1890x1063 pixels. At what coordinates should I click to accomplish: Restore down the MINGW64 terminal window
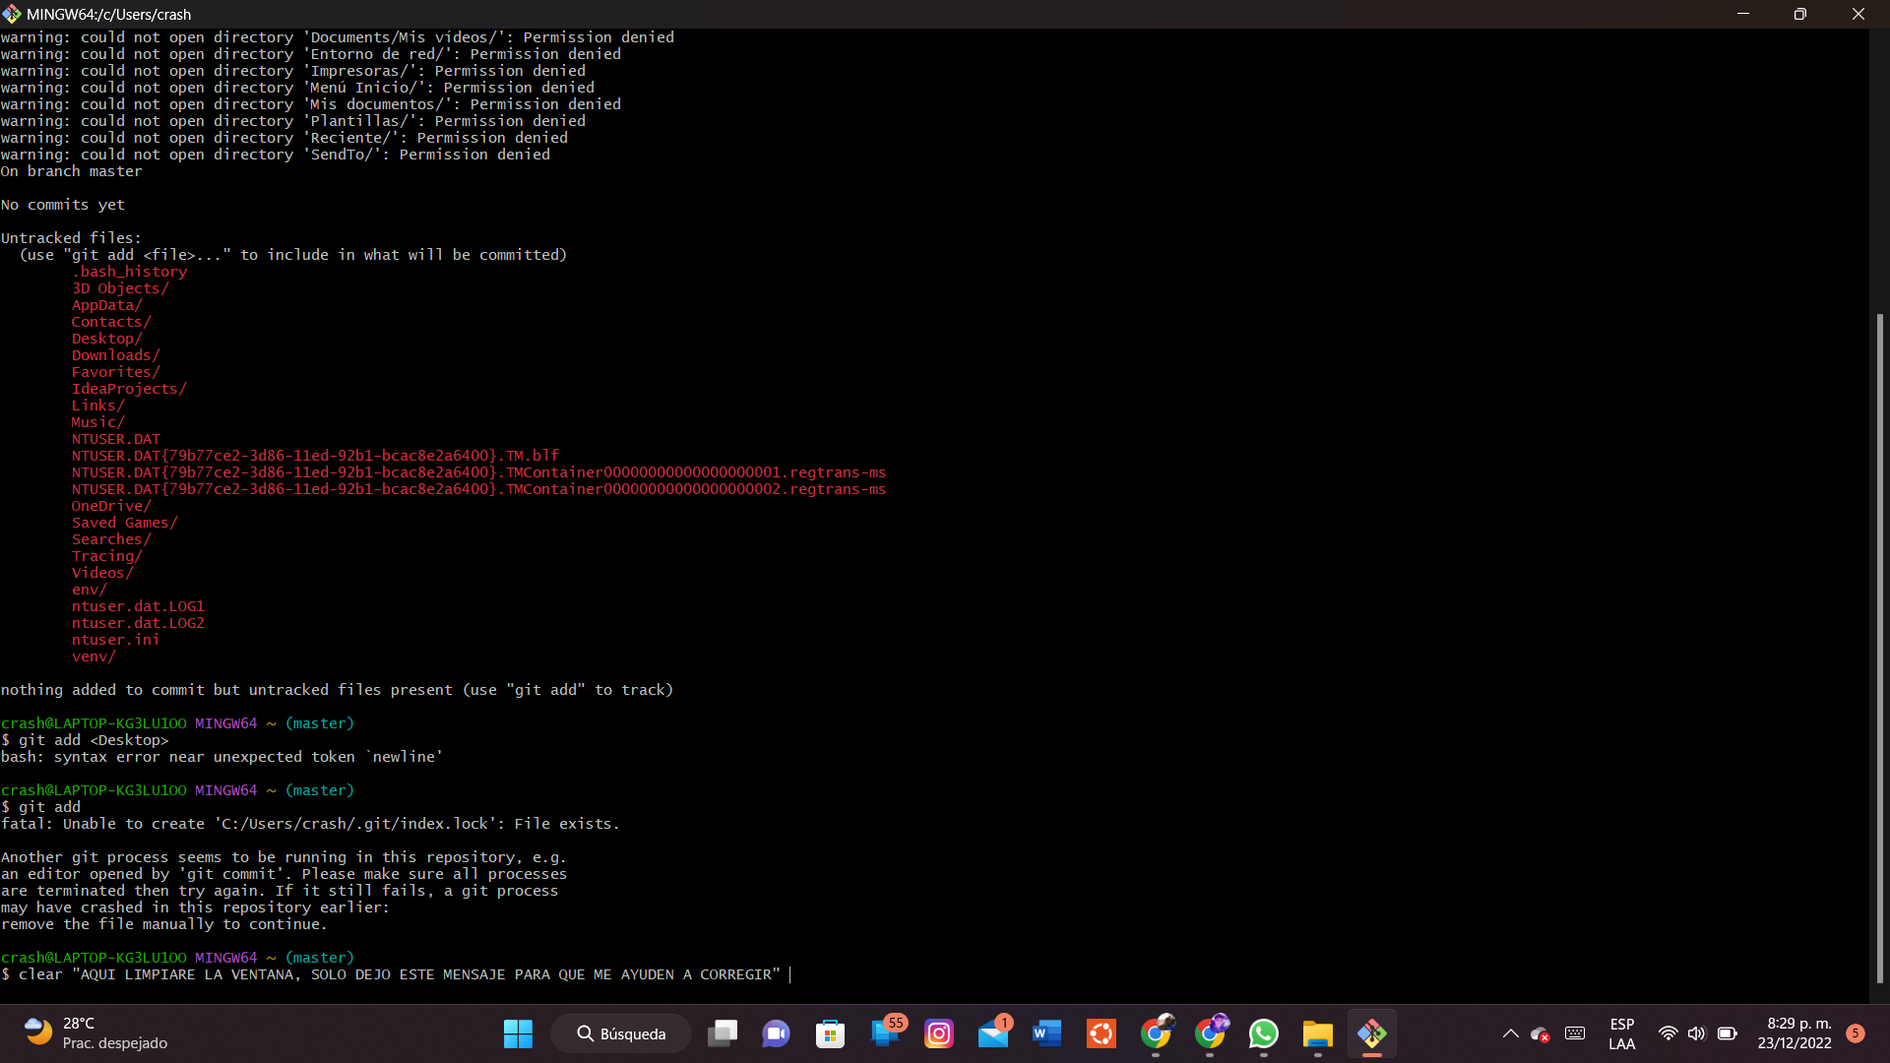[x=1800, y=14]
